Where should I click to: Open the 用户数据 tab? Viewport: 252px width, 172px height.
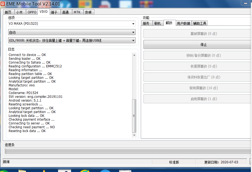click(x=184, y=23)
